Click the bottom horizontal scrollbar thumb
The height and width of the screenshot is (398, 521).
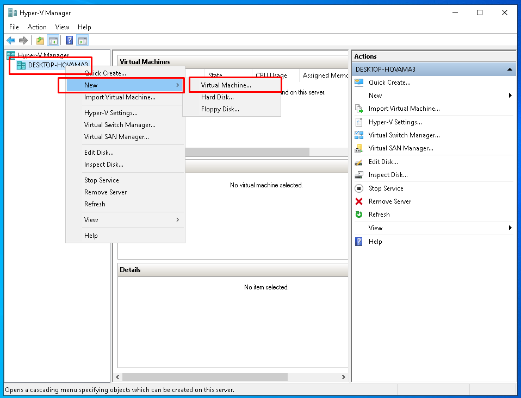click(204, 377)
